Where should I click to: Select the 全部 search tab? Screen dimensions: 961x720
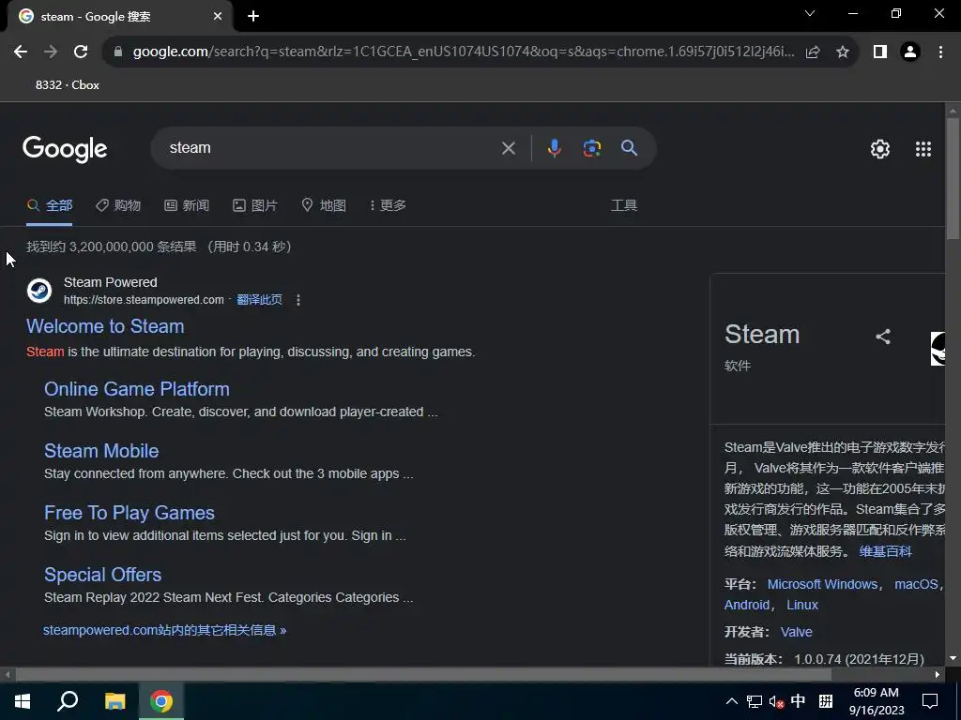pyautogui.click(x=50, y=205)
